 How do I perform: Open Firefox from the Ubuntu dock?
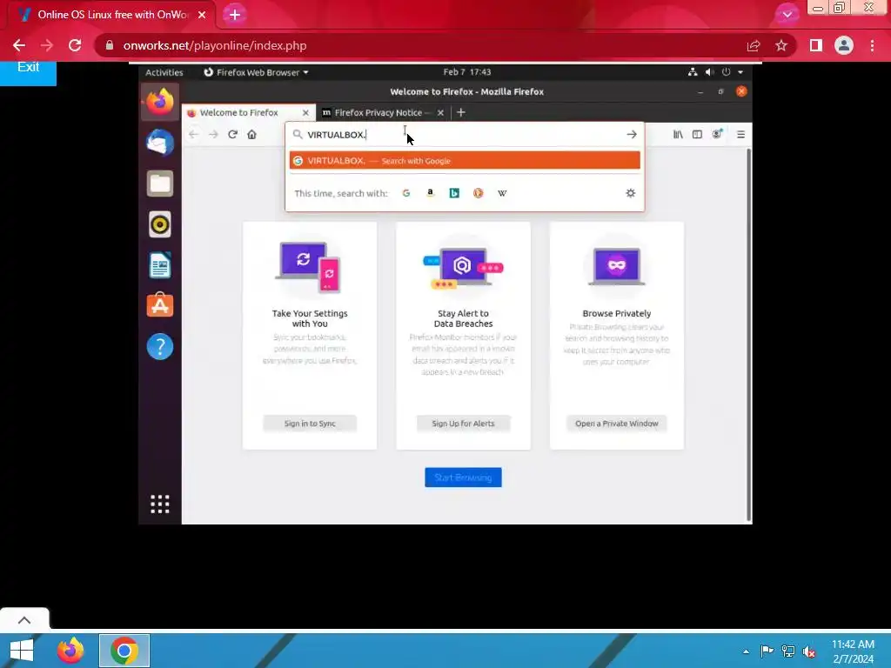tap(160, 102)
